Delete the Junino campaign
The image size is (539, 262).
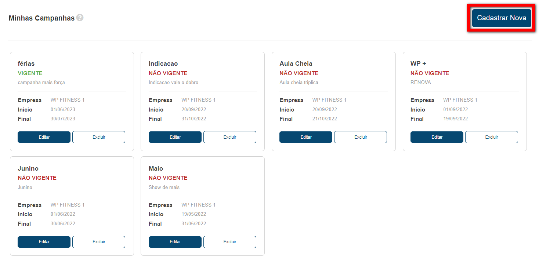99,242
